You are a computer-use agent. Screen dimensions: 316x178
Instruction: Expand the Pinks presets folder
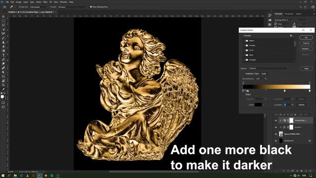pos(244,50)
